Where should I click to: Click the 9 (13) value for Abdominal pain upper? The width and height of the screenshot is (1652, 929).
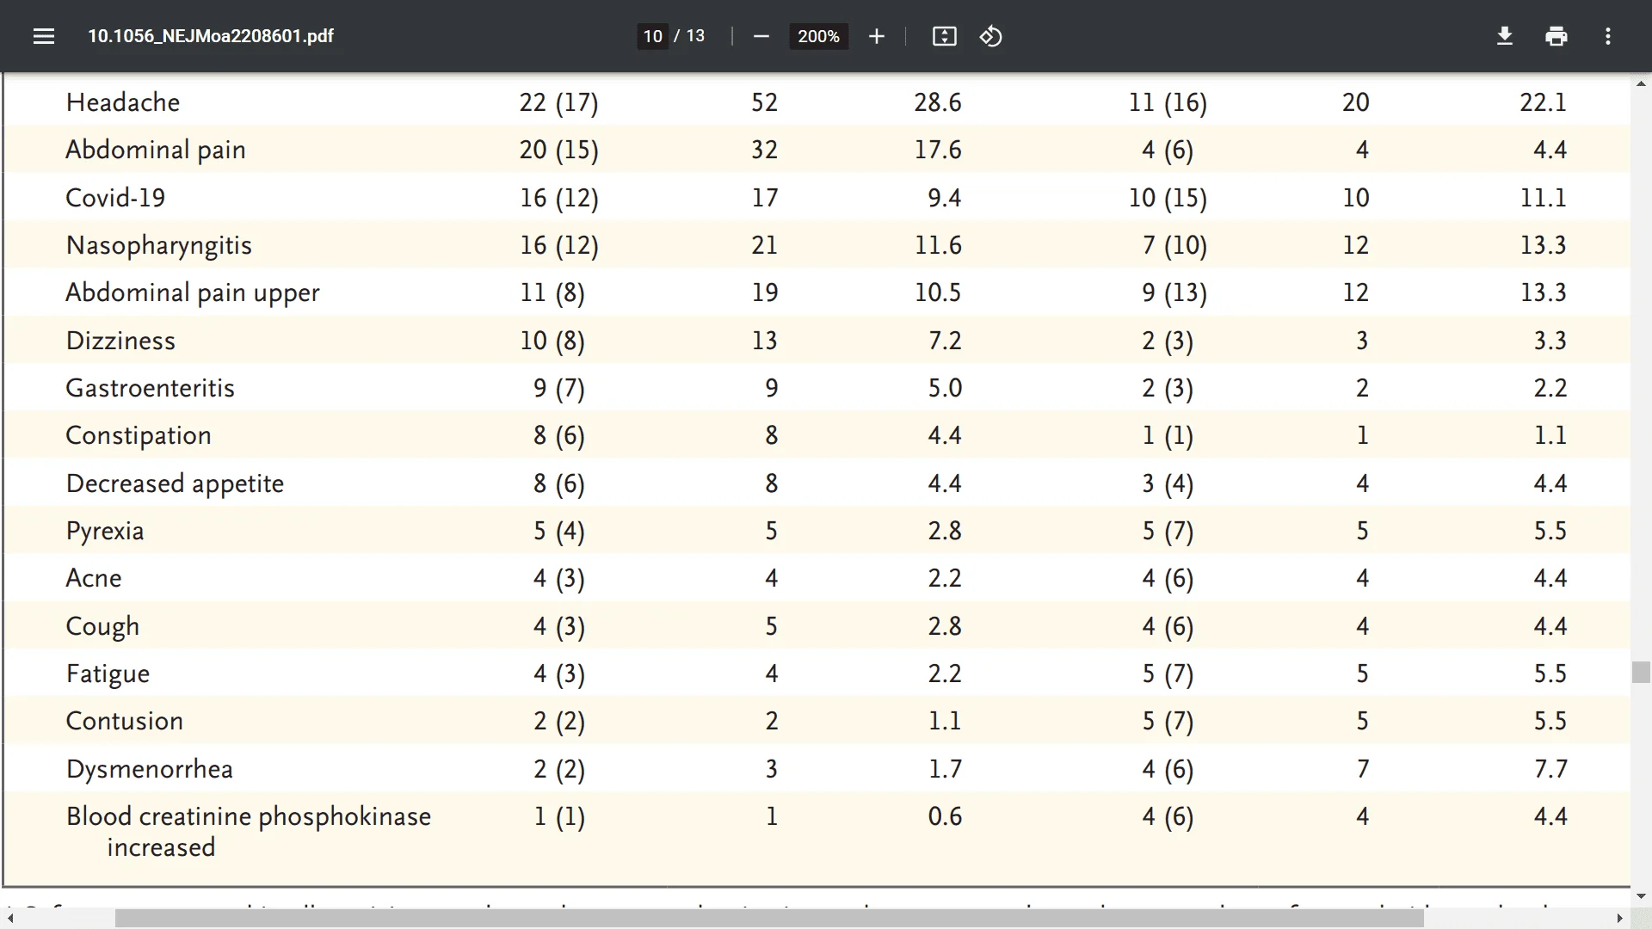[x=1174, y=292]
